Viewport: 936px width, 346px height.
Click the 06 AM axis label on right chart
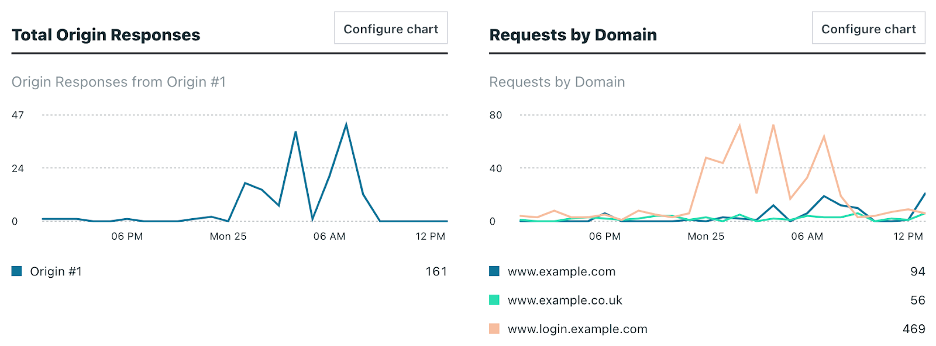coord(806,236)
